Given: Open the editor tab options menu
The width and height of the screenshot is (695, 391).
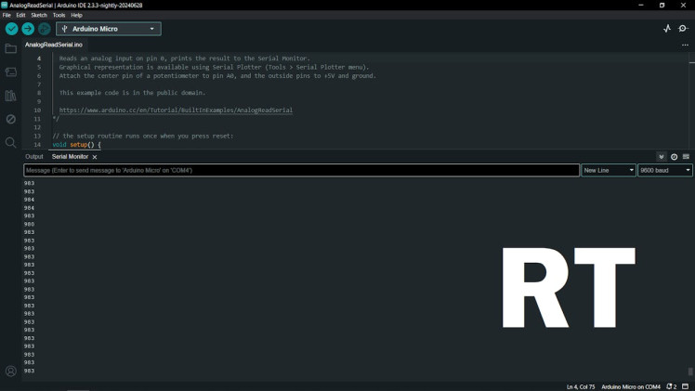Looking at the screenshot, I should pos(686,46).
